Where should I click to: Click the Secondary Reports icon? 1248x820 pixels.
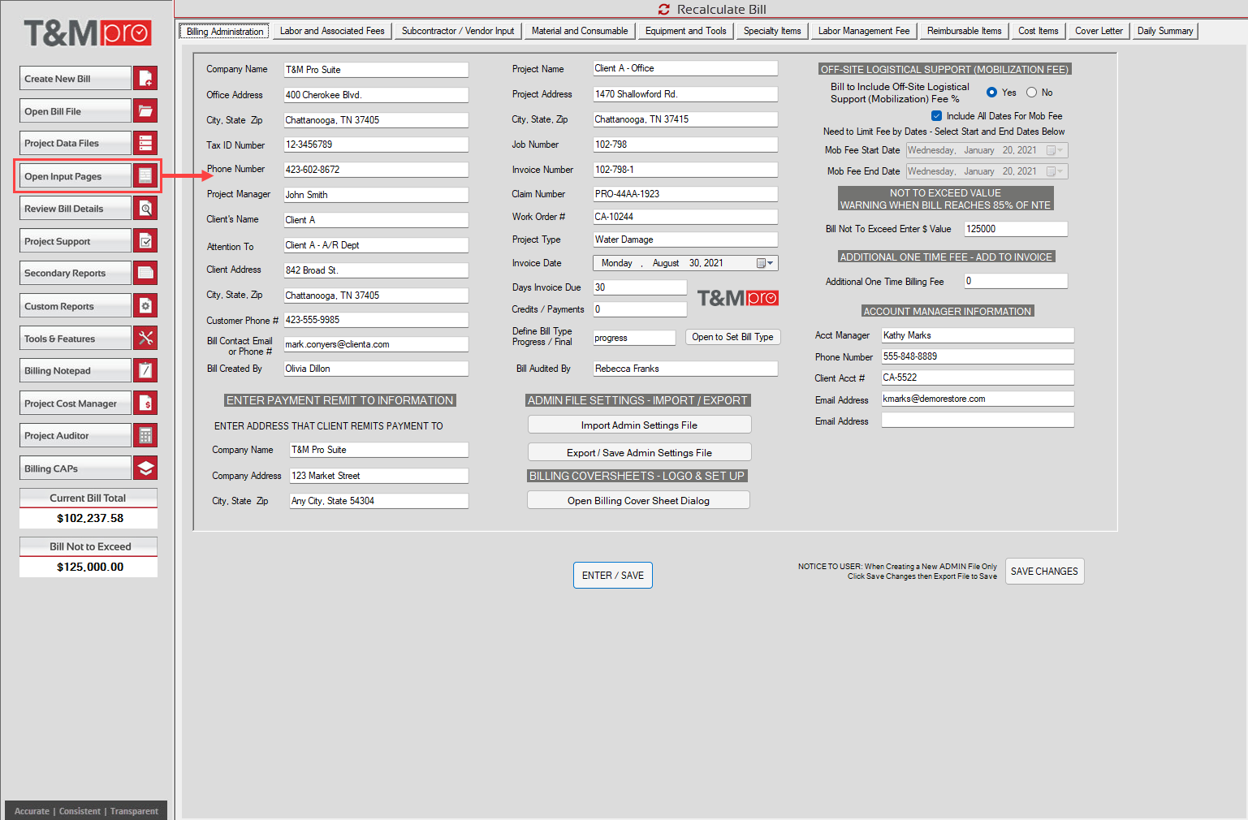145,273
